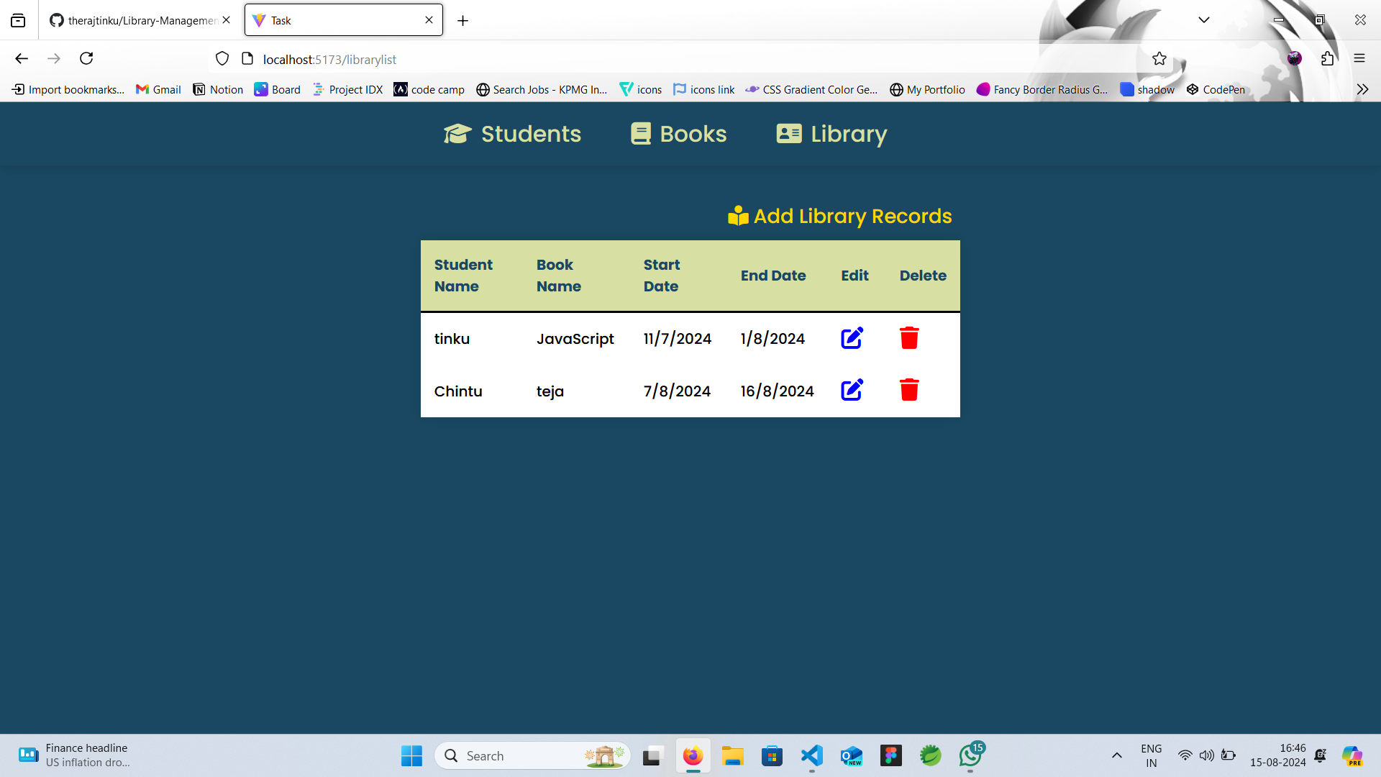The image size is (1381, 777).
Task: Launch Visual Studio Code from taskbar
Action: (x=811, y=755)
